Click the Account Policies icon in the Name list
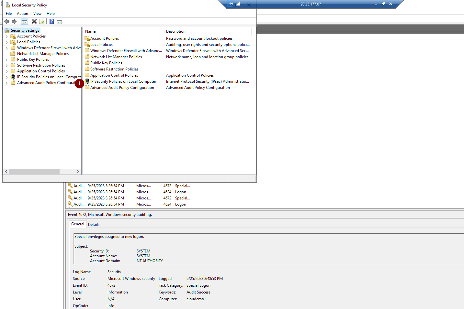This screenshot has height=309, width=464. click(x=87, y=38)
